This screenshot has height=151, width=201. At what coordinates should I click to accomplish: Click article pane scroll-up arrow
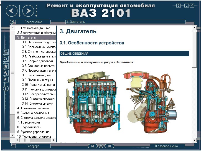tap(194, 28)
